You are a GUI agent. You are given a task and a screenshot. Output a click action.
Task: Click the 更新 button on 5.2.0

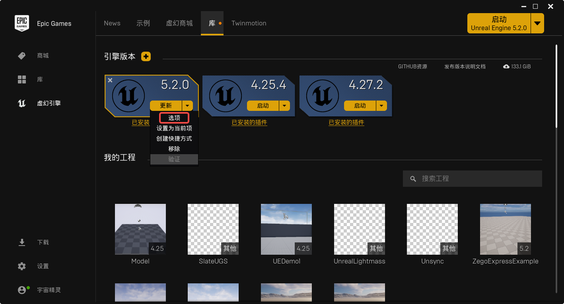click(166, 106)
